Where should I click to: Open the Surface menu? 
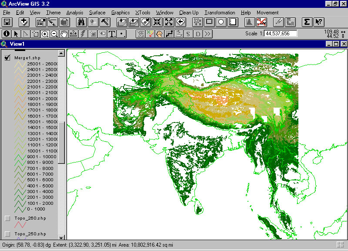[97, 13]
